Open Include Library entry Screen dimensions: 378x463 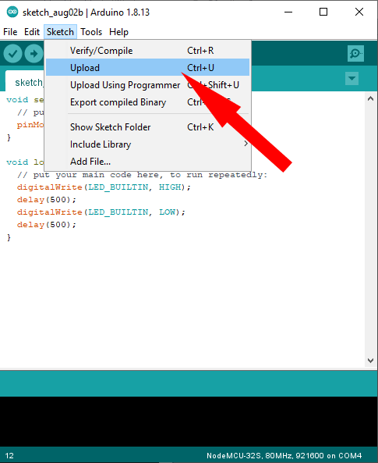pyautogui.click(x=147, y=144)
